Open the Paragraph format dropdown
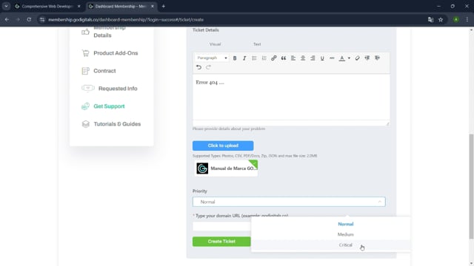This screenshot has width=474, height=266. 212,58
